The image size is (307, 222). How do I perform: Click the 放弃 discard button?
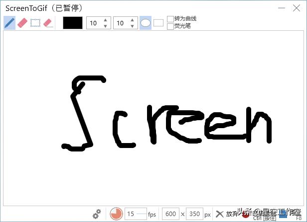tap(227, 214)
